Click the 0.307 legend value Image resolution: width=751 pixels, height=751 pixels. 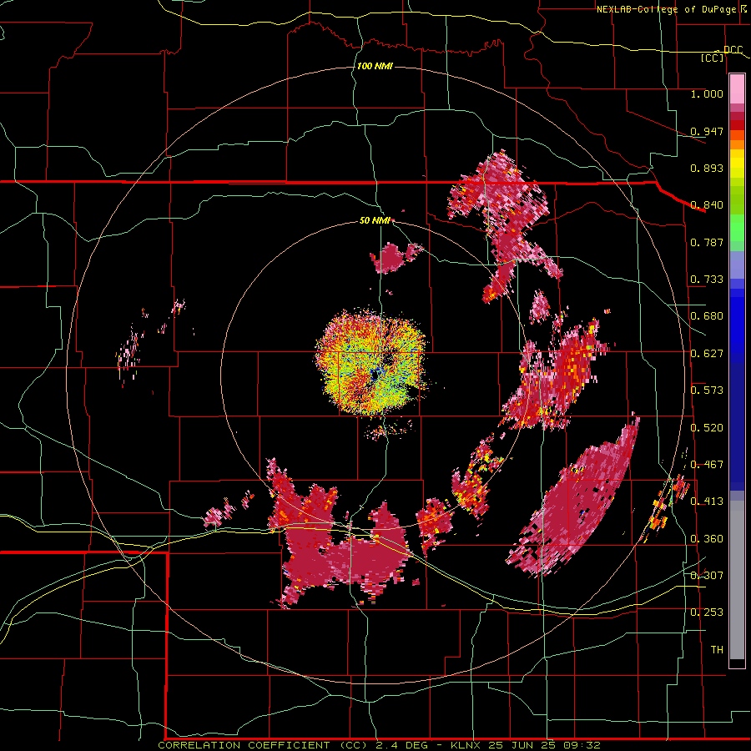(x=707, y=576)
